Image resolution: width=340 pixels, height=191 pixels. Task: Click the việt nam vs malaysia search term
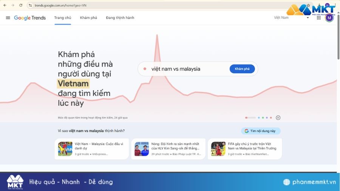click(176, 69)
